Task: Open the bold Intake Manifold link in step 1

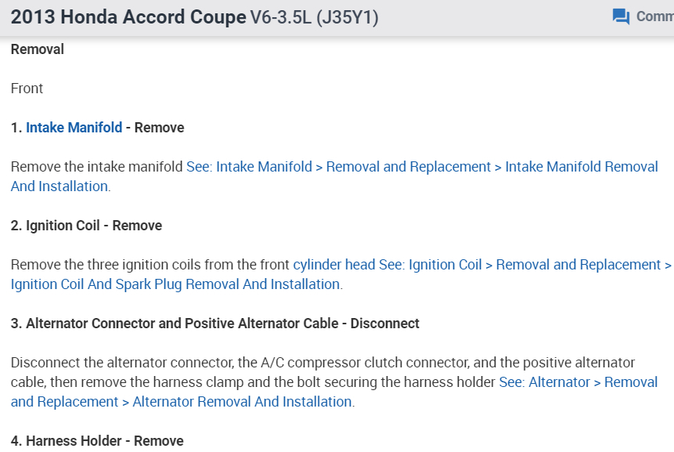Action: coord(74,128)
